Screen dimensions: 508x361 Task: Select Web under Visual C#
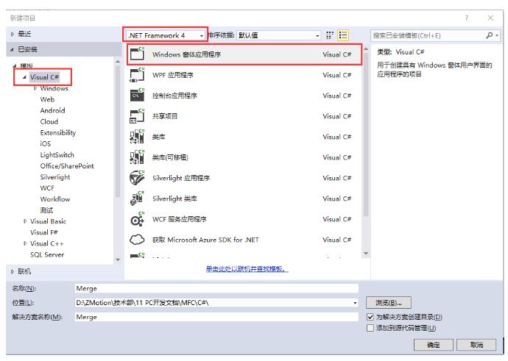tap(47, 99)
